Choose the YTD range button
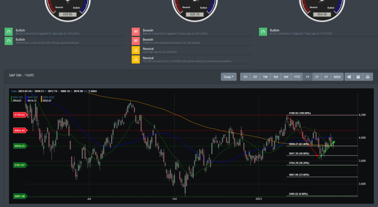 point(297,77)
